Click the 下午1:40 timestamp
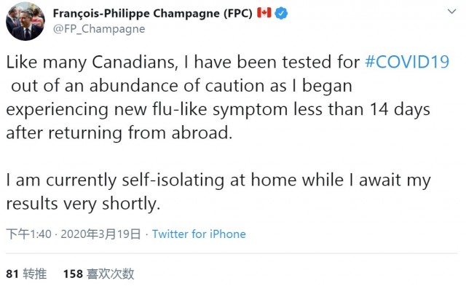The image size is (466, 286). 29,234
